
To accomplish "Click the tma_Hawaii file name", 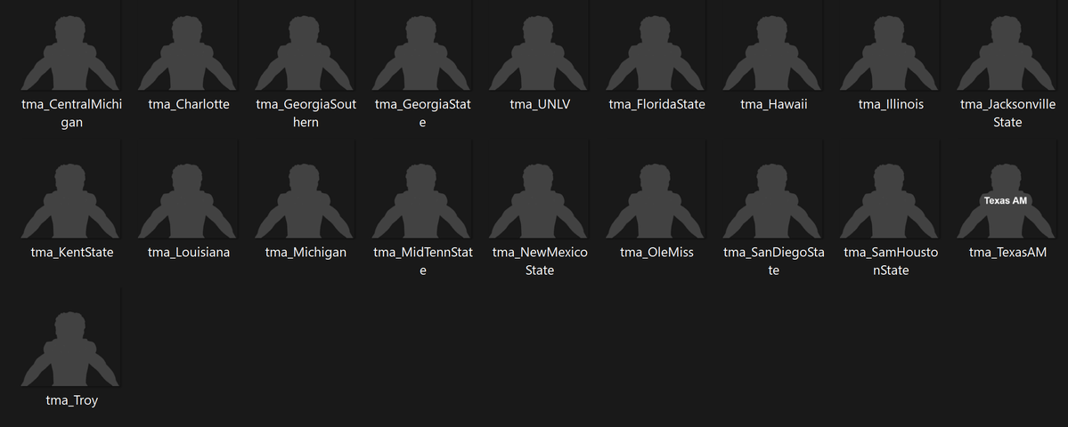I will coord(774,104).
